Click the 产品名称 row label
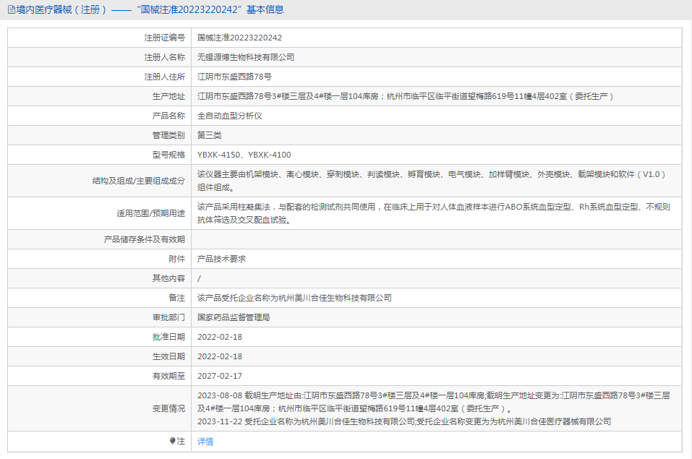This screenshot has width=692, height=459. coord(168,116)
